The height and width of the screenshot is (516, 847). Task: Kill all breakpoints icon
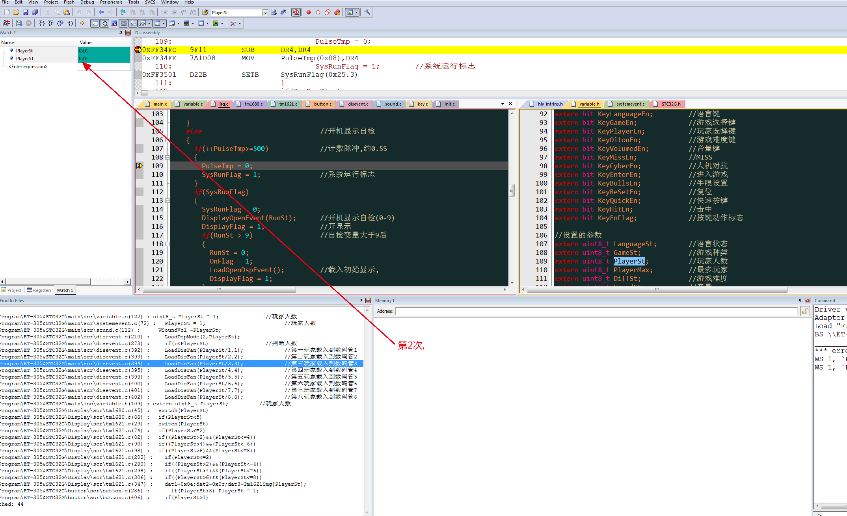click(337, 13)
